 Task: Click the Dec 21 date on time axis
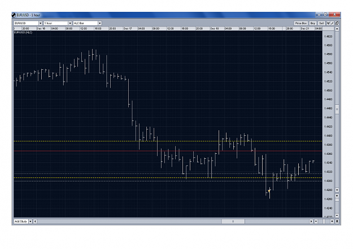point(305,29)
